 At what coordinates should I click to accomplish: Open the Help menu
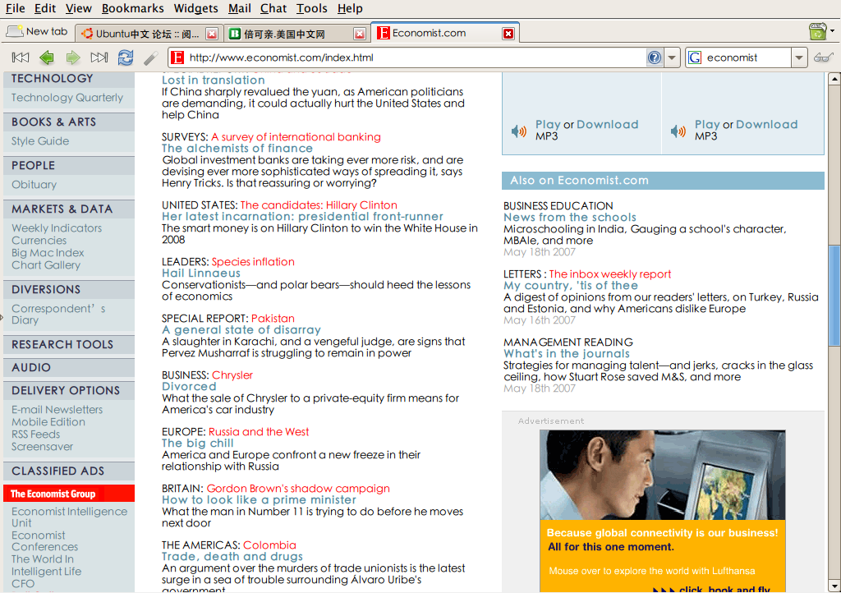(350, 8)
